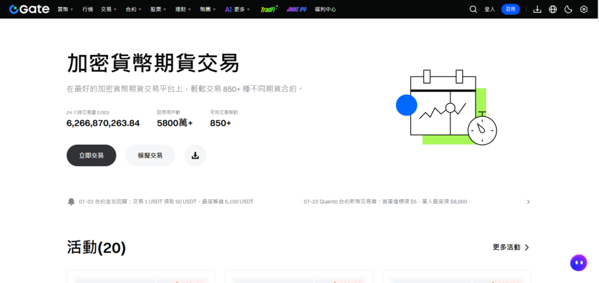Click the 登入 link
This screenshot has width=599, height=283.
click(490, 9)
